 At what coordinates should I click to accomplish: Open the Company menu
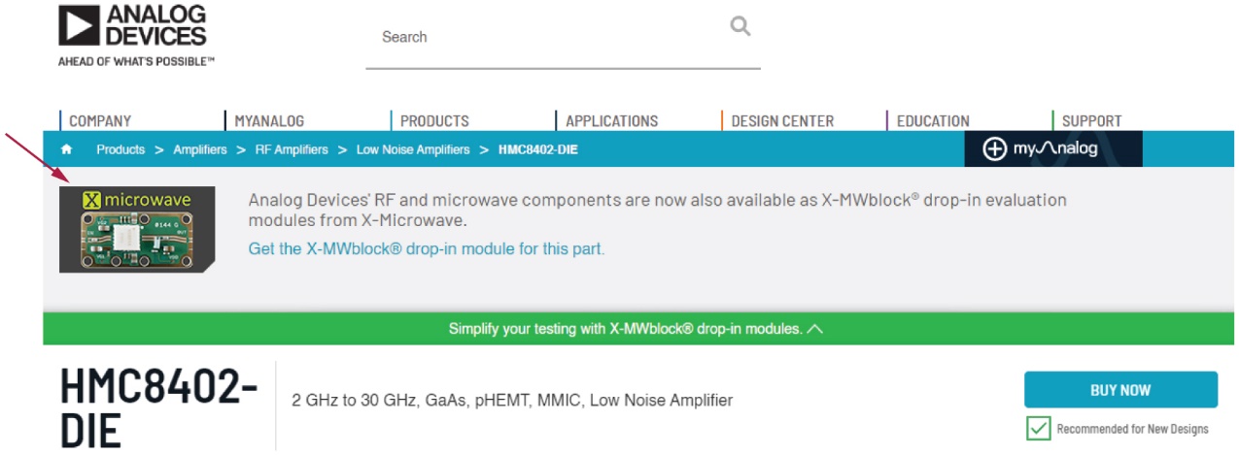100,121
